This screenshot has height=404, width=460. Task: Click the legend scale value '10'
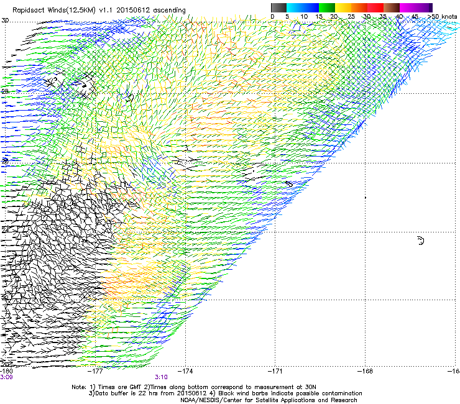click(304, 16)
